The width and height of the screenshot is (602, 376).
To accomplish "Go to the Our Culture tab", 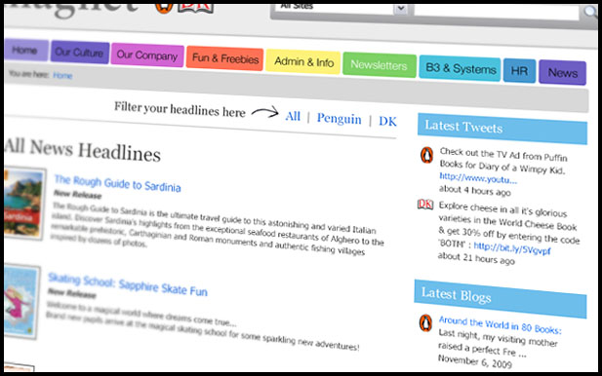I will point(80,52).
